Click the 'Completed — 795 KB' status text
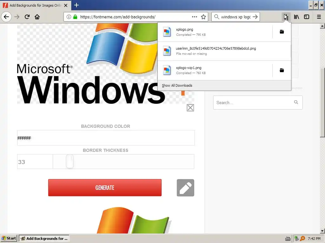Screen dimensions: 325x243 point(191,35)
